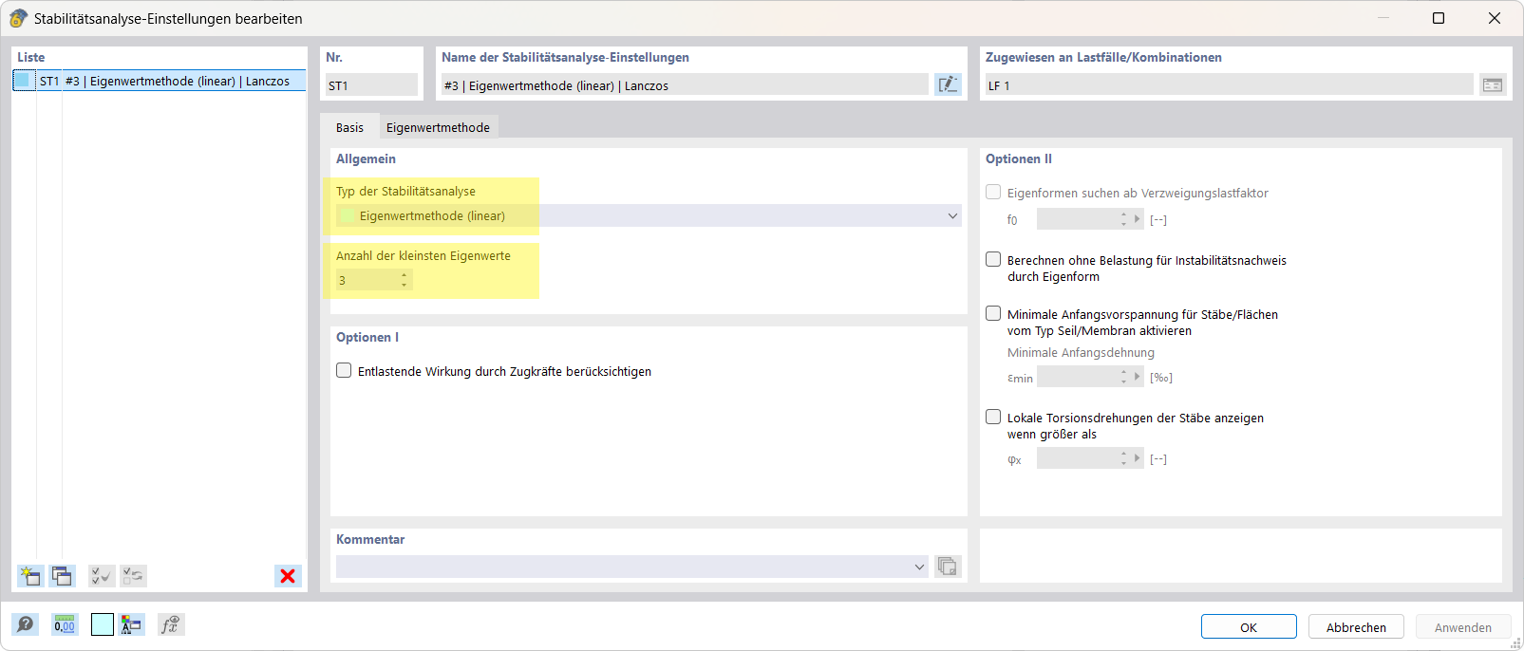Click the bottom bar cyan color swatch
The height and width of the screenshot is (651, 1524).
pos(103,624)
